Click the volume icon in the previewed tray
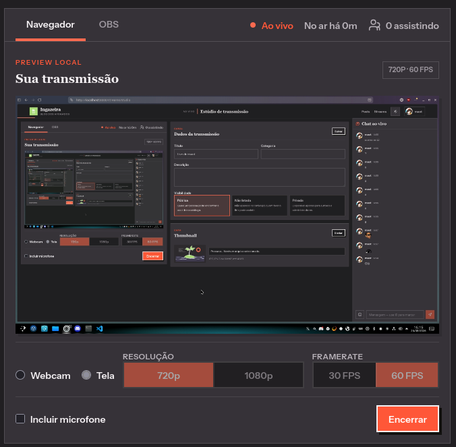 [x=400, y=329]
